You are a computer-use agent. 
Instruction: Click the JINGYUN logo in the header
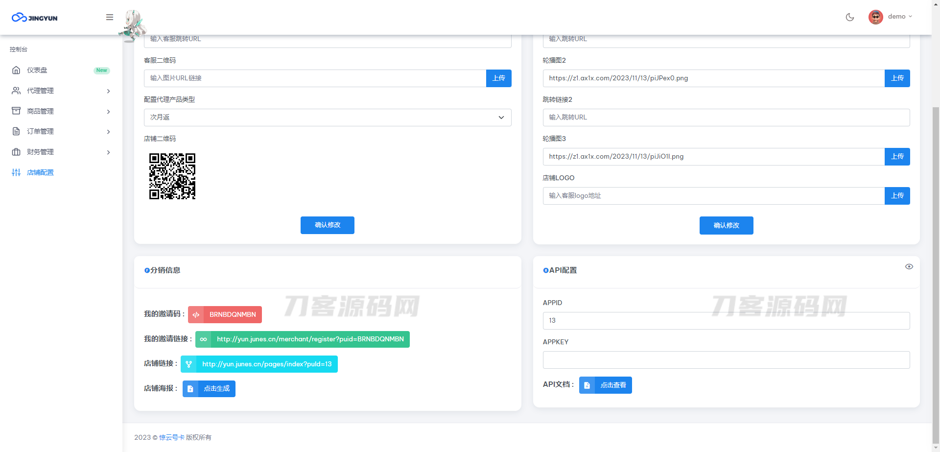click(x=34, y=17)
